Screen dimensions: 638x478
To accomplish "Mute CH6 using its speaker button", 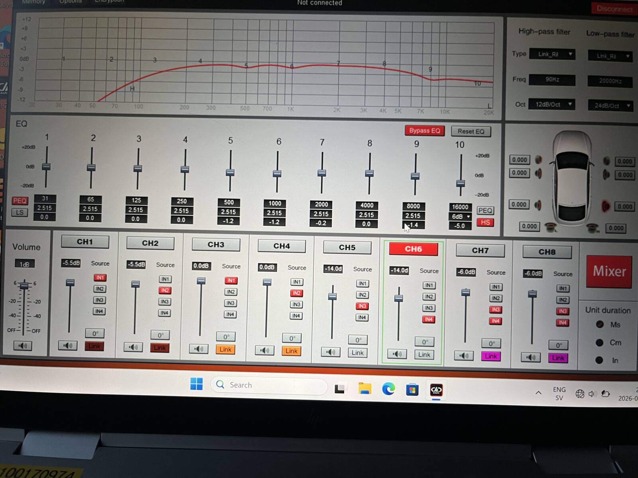I will pyautogui.click(x=397, y=354).
